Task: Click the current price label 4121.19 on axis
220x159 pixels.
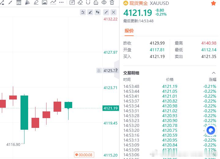Action: point(110,108)
